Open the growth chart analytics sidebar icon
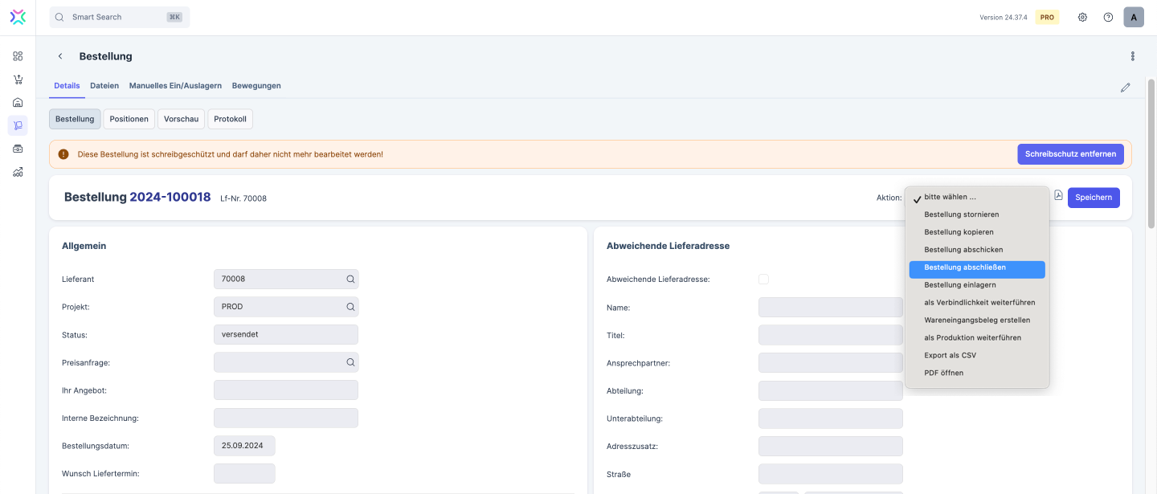 pyautogui.click(x=18, y=172)
